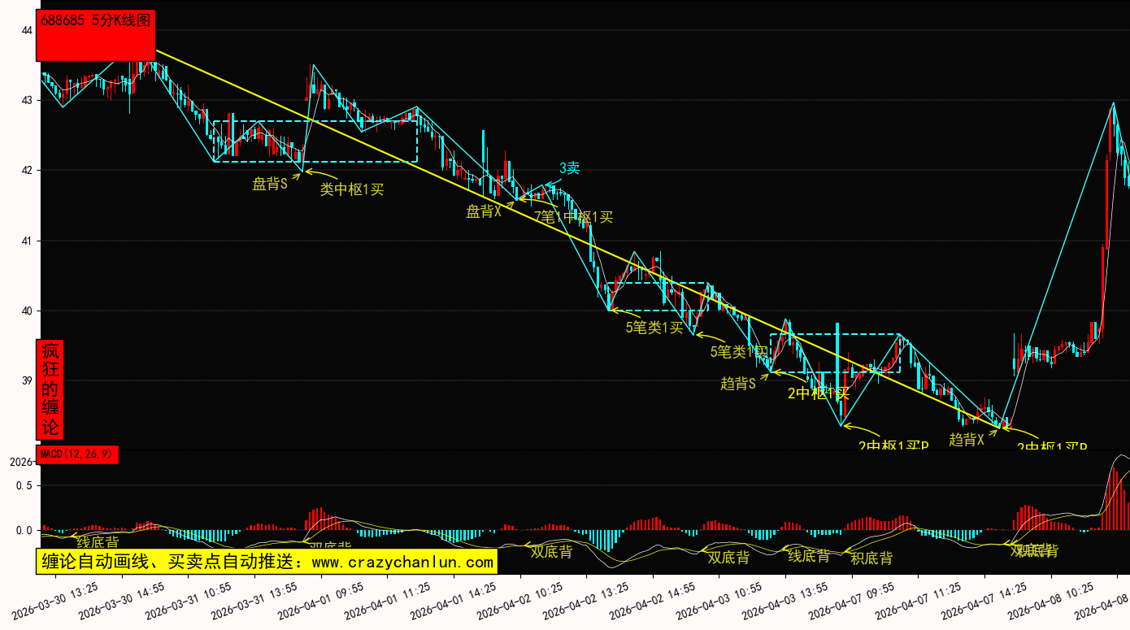Click the 趋背X annotation near chart bottom
1130x630 pixels.
pos(967,439)
